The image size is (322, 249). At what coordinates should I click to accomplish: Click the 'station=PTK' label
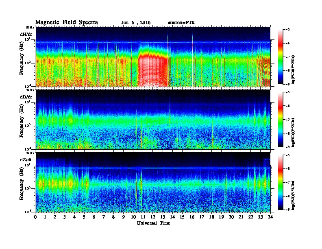click(182, 23)
